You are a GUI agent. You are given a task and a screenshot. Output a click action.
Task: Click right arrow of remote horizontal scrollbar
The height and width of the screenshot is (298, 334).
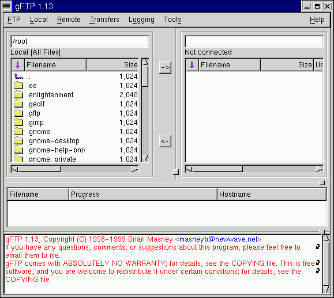(320, 169)
